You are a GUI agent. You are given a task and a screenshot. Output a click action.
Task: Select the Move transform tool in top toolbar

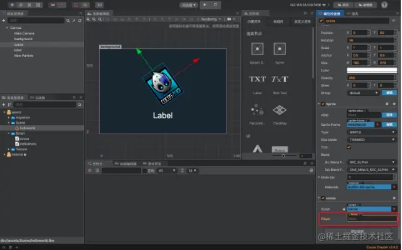click(x=12, y=5)
